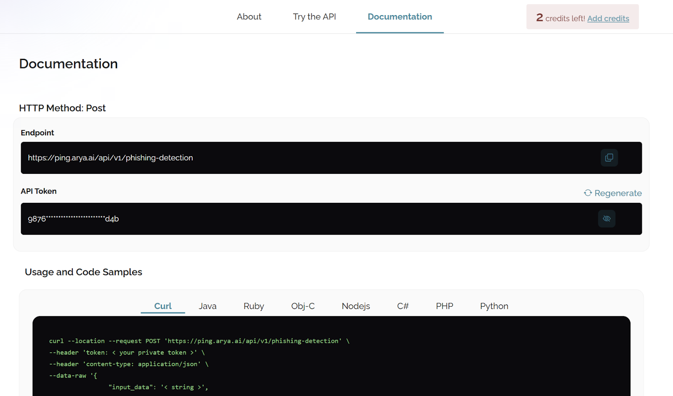Select the Documentation tab in the top navigation
The height and width of the screenshot is (396, 673).
coord(400,17)
